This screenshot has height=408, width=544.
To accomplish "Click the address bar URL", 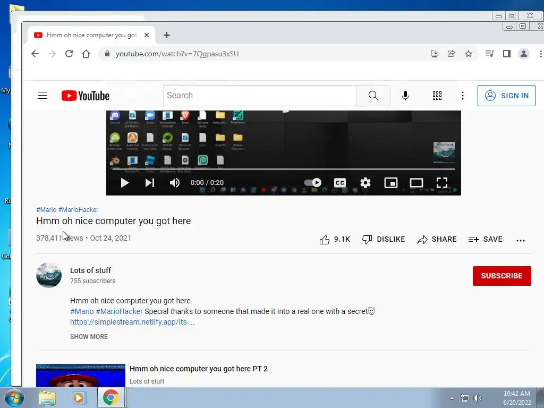I will (177, 54).
